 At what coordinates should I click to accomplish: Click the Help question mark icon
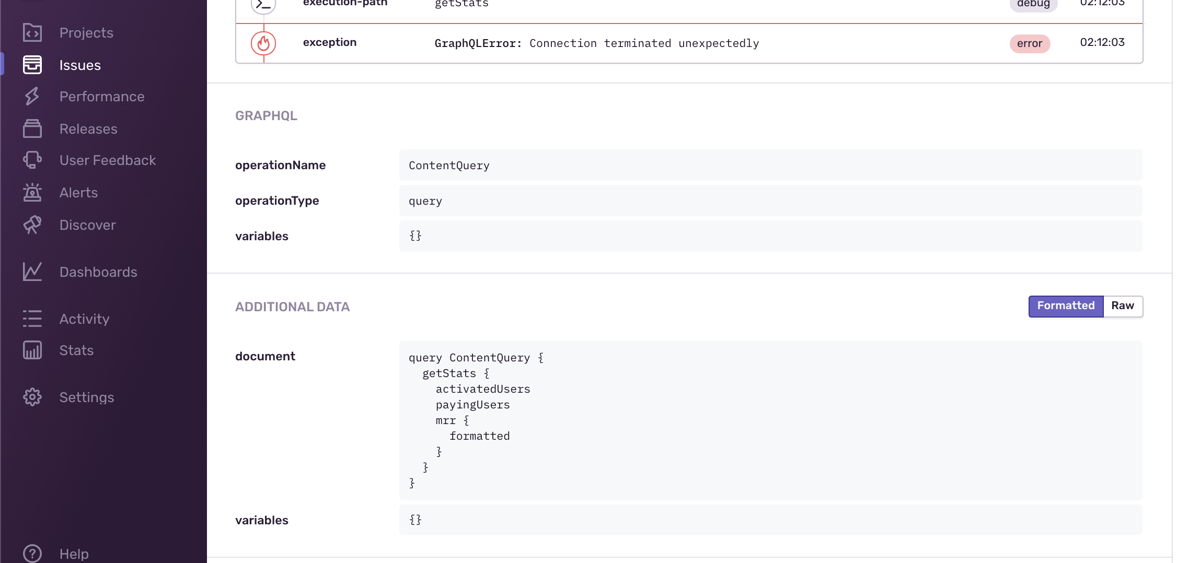coord(32,553)
